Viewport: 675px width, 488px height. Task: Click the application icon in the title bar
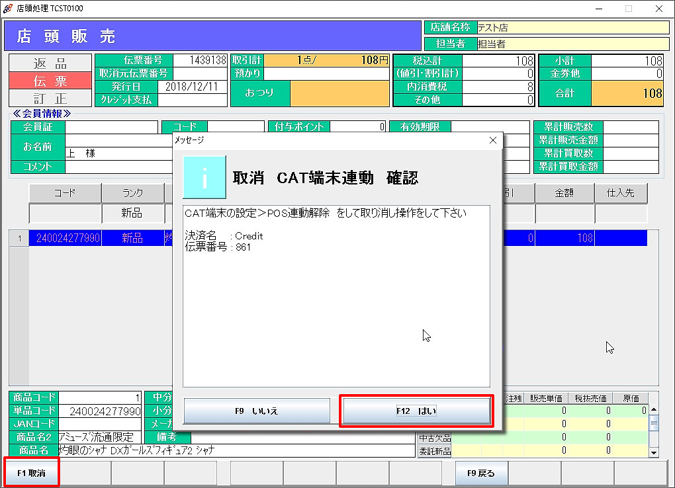point(9,9)
